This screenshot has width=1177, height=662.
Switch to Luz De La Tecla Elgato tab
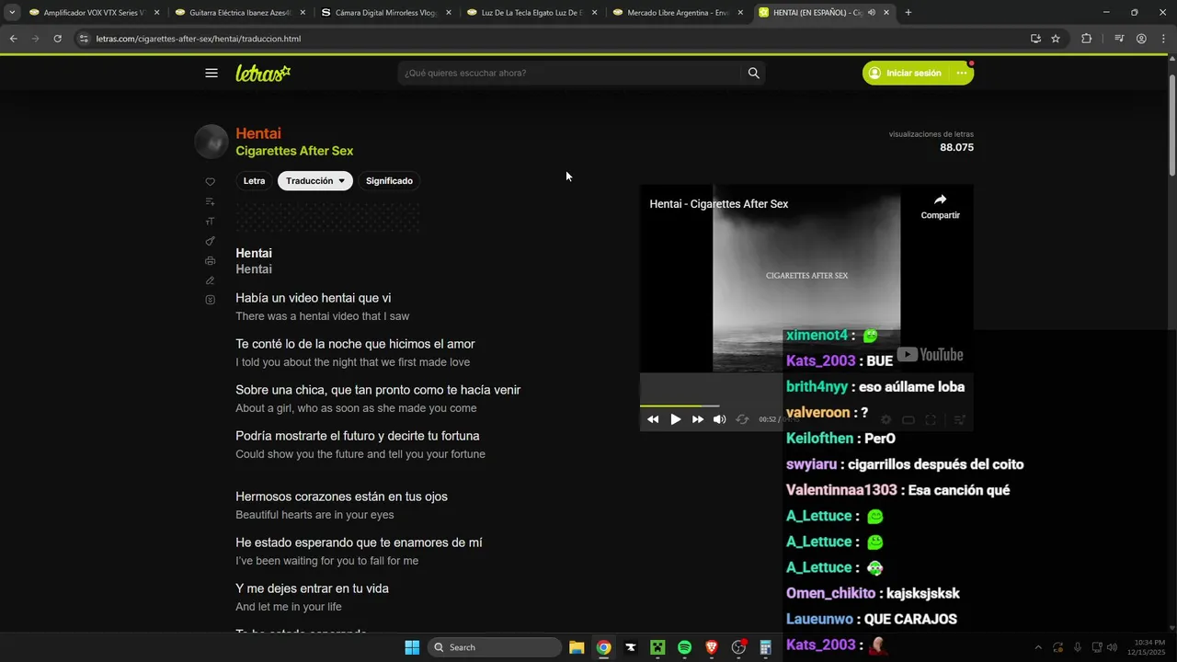tap(531, 13)
